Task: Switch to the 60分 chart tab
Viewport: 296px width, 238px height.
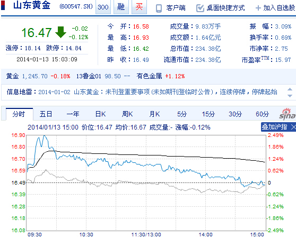Action: [262, 114]
